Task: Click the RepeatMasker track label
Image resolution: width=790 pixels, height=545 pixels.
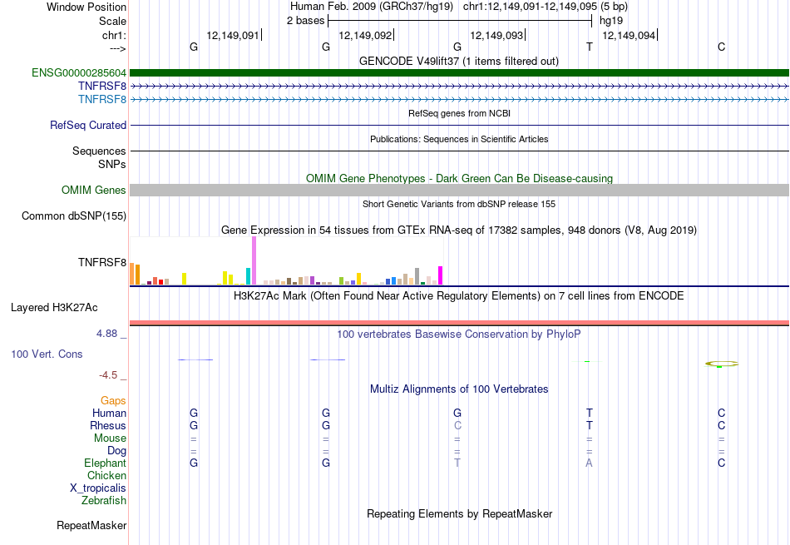Action: [91, 525]
